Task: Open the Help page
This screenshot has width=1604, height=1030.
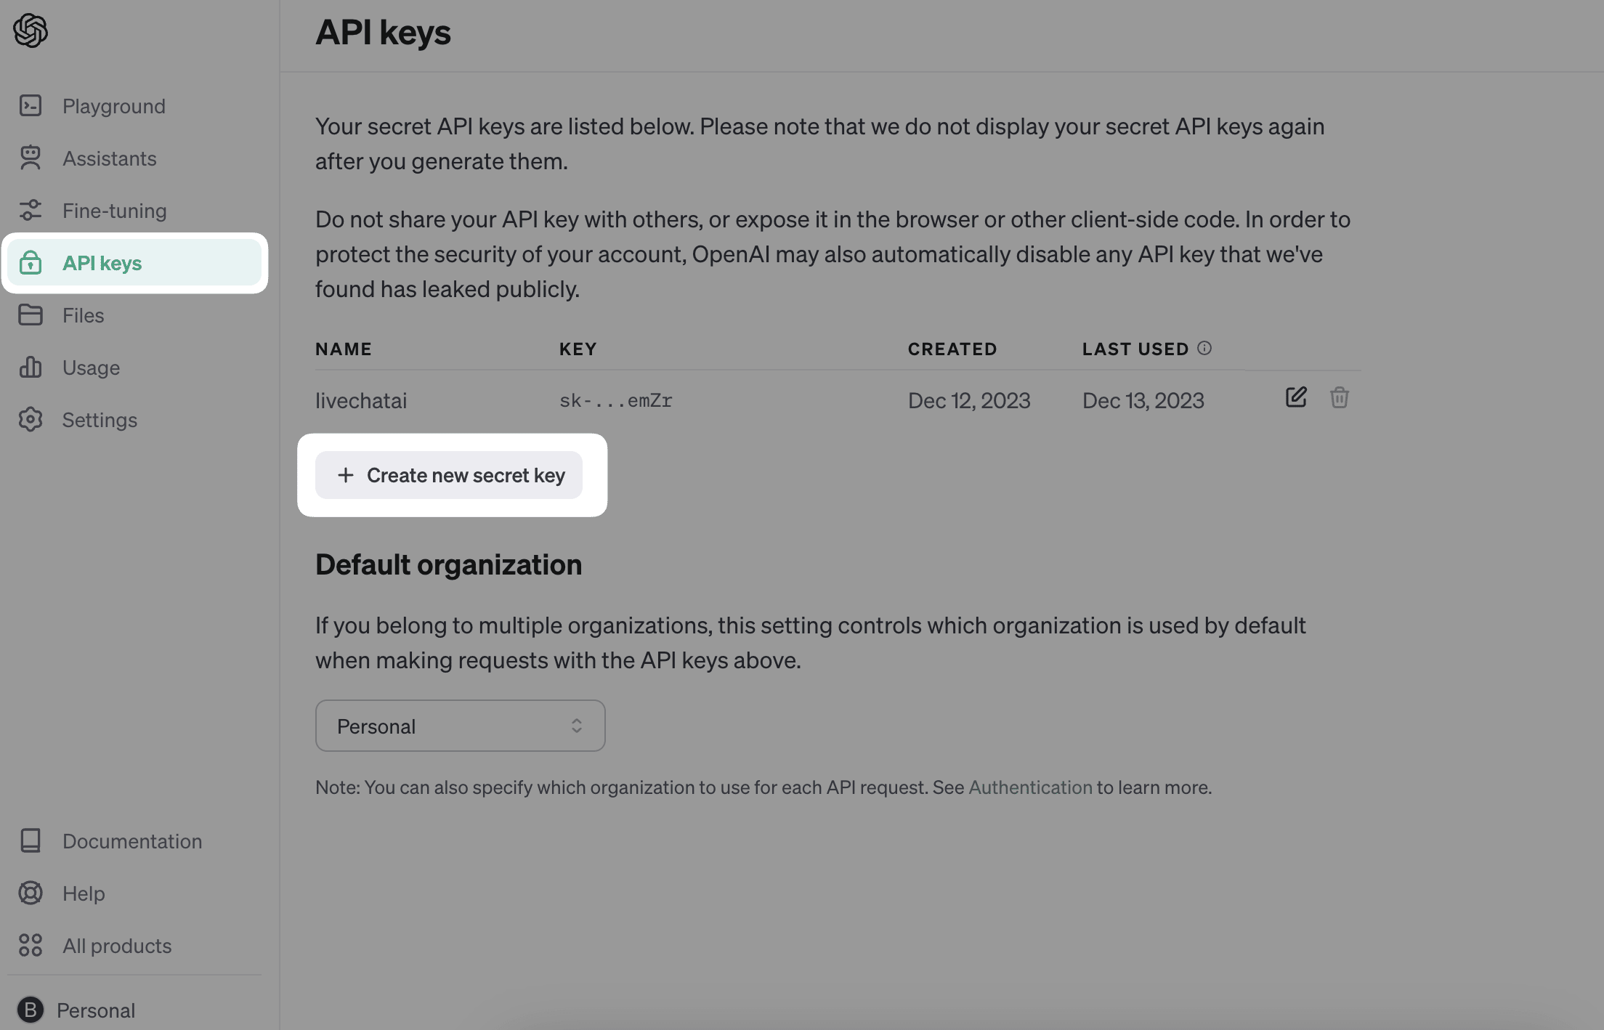Action: 134,893
